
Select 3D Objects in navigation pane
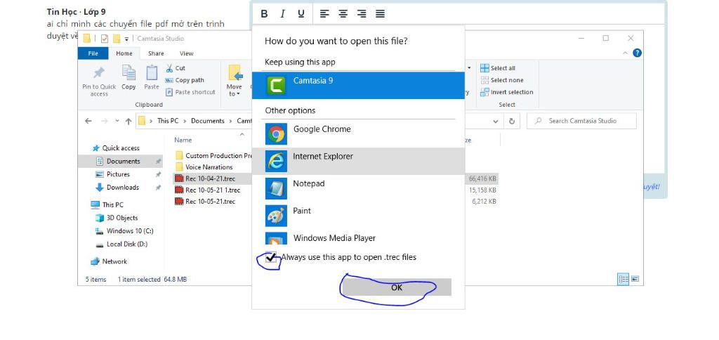[122, 218]
